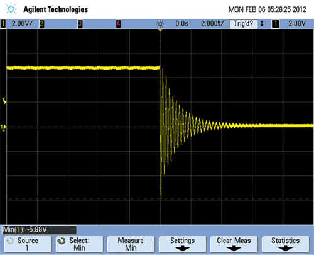Click the rotary knob icon on Select

point(61,241)
